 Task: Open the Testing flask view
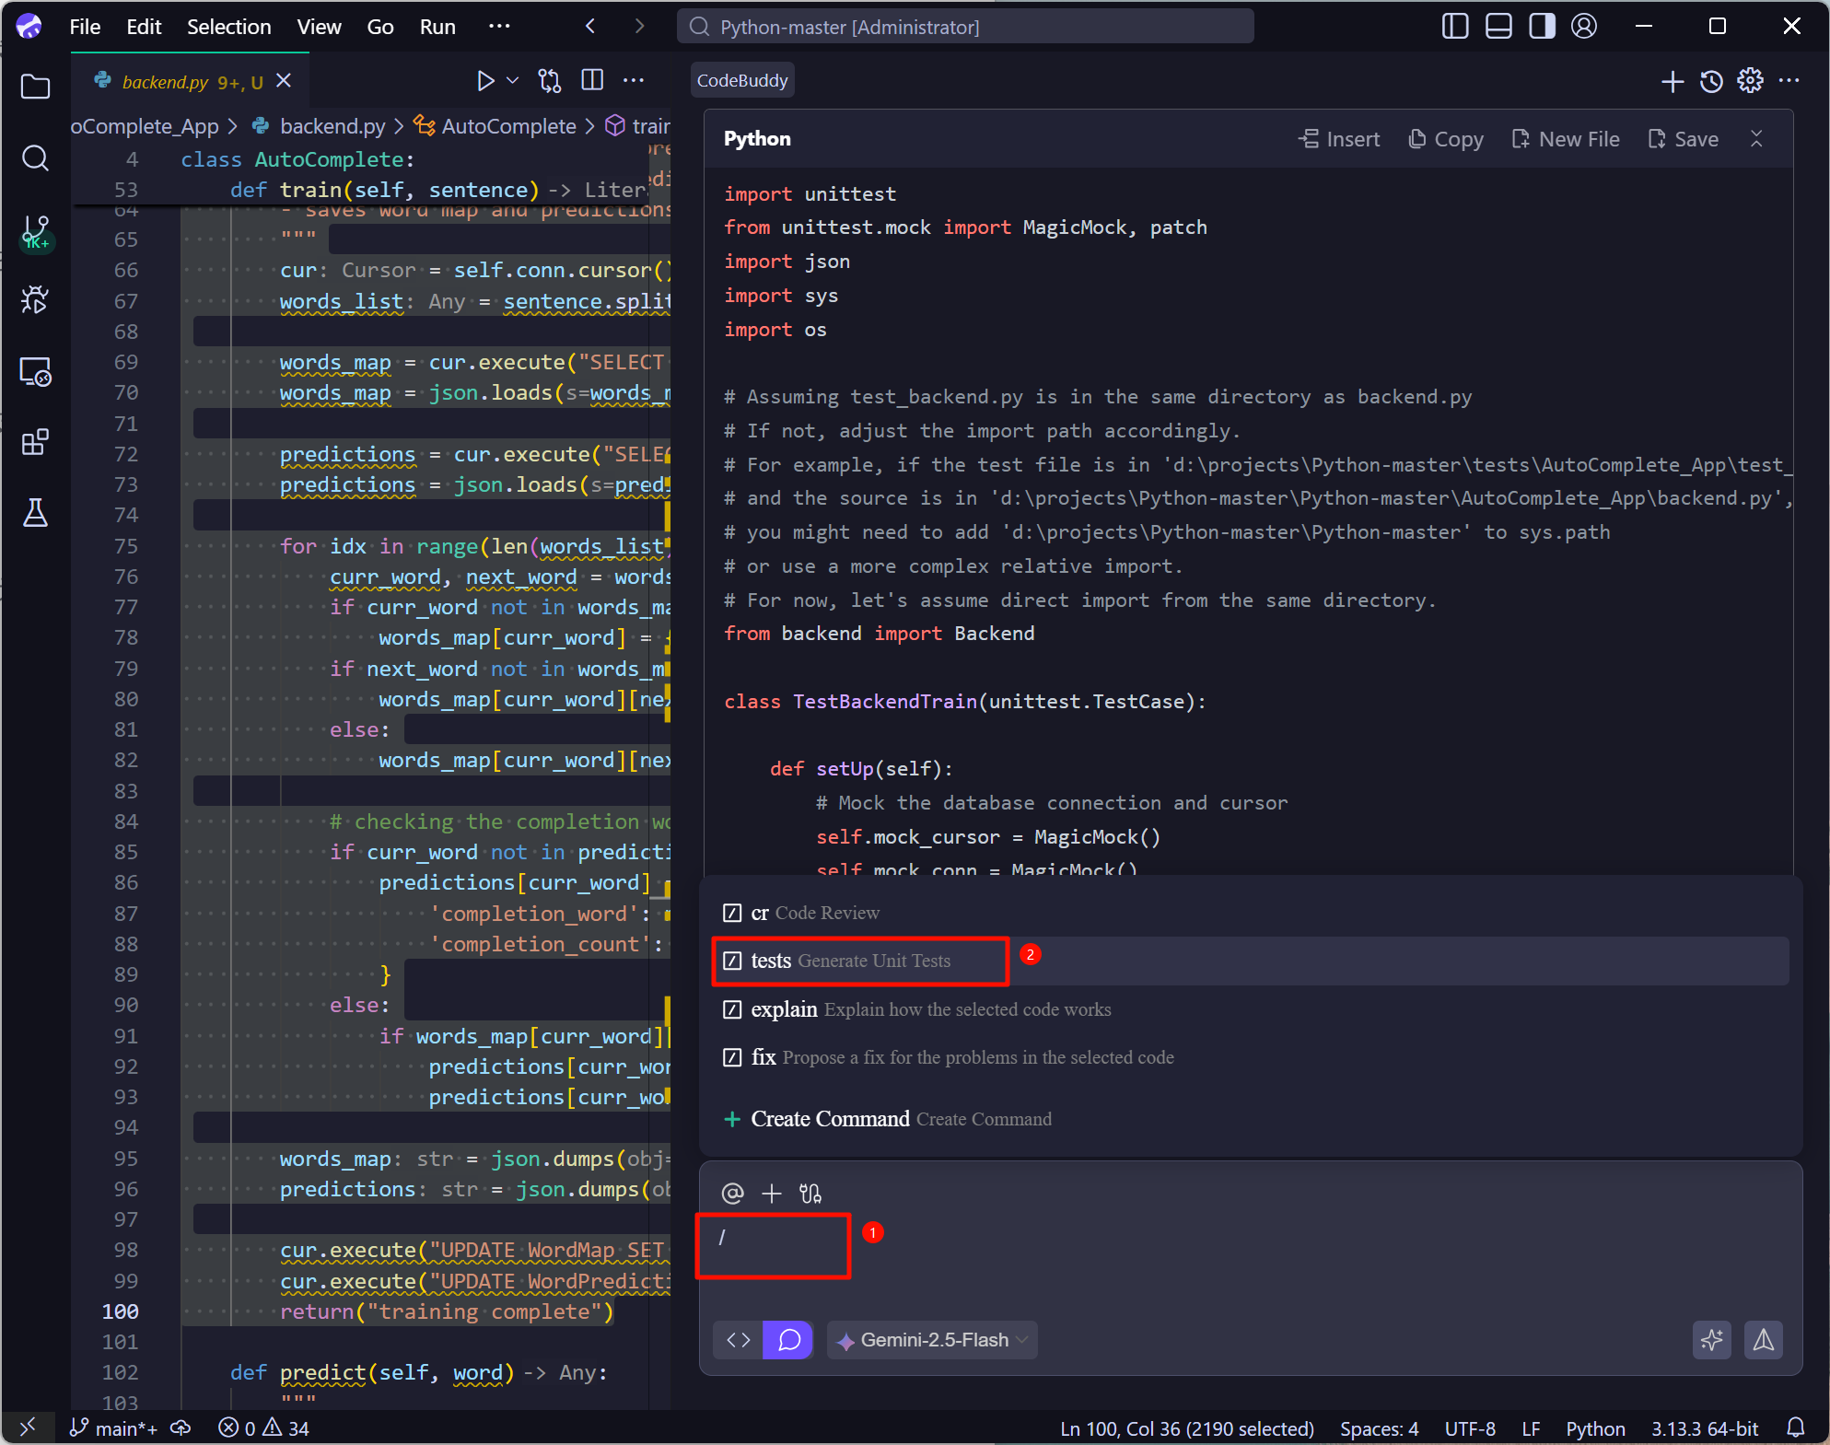(35, 513)
